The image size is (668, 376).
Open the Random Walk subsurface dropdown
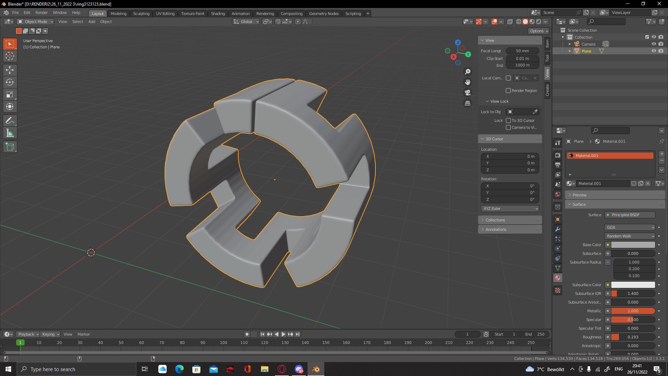coord(630,236)
